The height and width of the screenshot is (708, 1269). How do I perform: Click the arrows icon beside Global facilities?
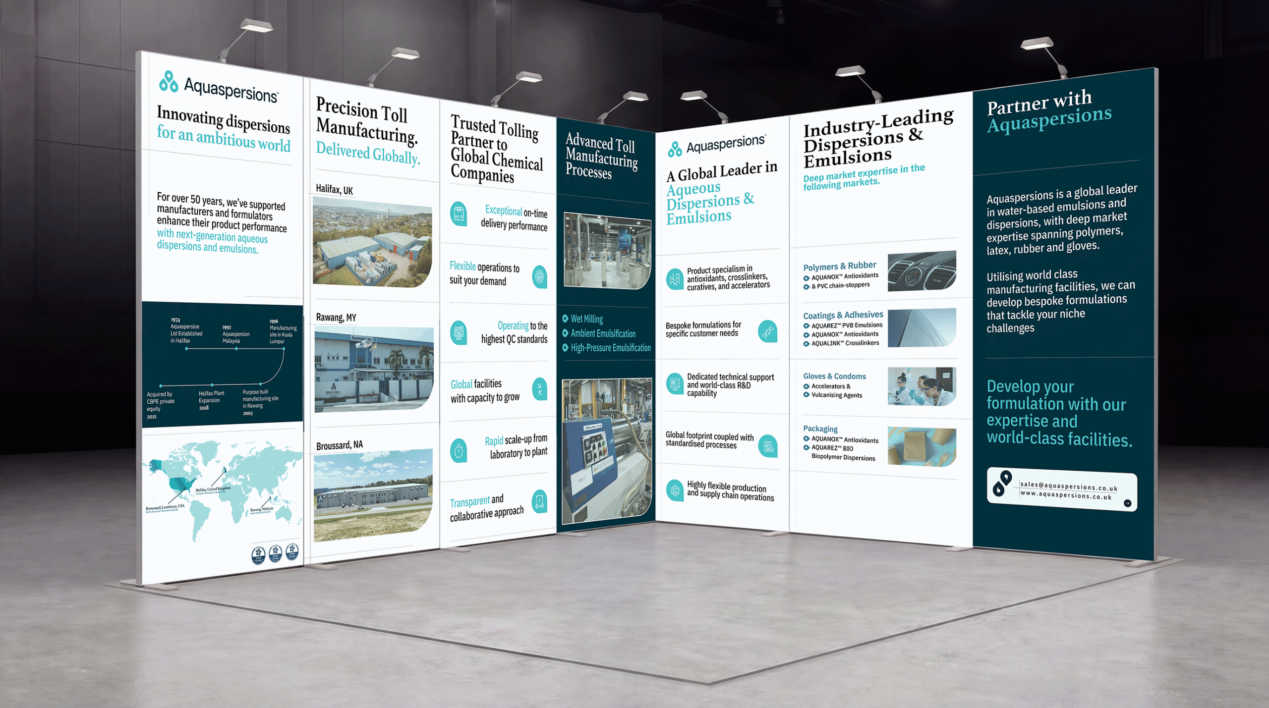(539, 389)
